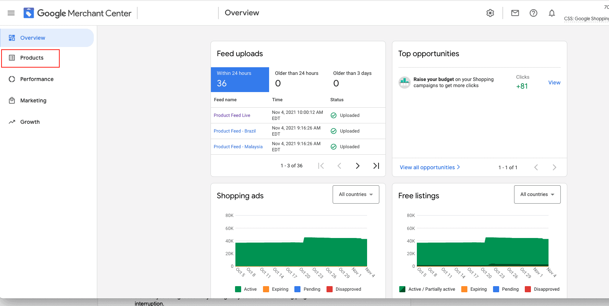Open the notifications bell
The width and height of the screenshot is (609, 306).
click(552, 13)
